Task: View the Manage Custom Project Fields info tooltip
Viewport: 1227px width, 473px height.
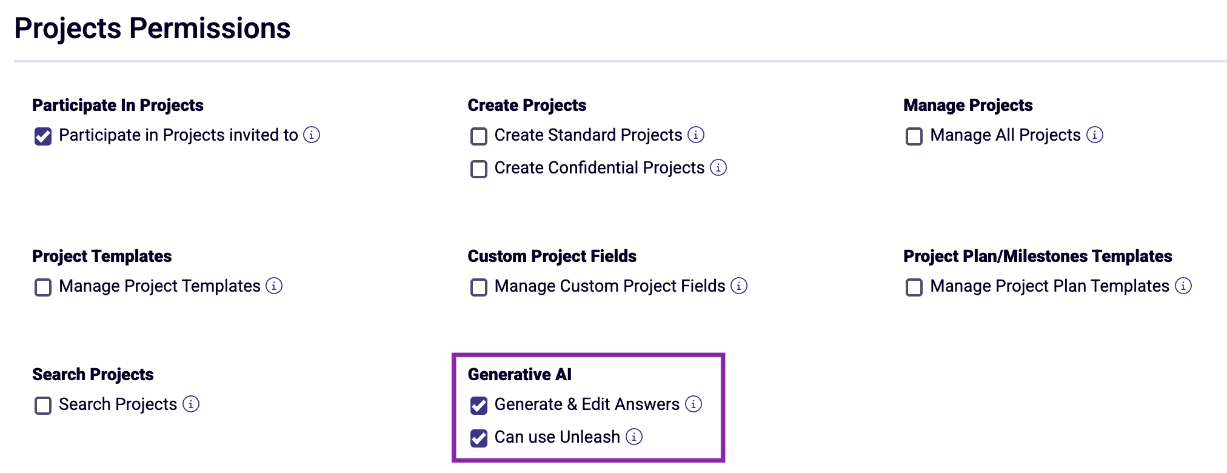Action: [739, 286]
